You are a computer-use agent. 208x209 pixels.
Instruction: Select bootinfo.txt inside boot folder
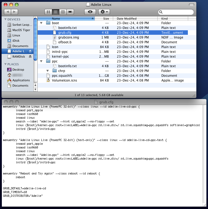coord(67,28)
